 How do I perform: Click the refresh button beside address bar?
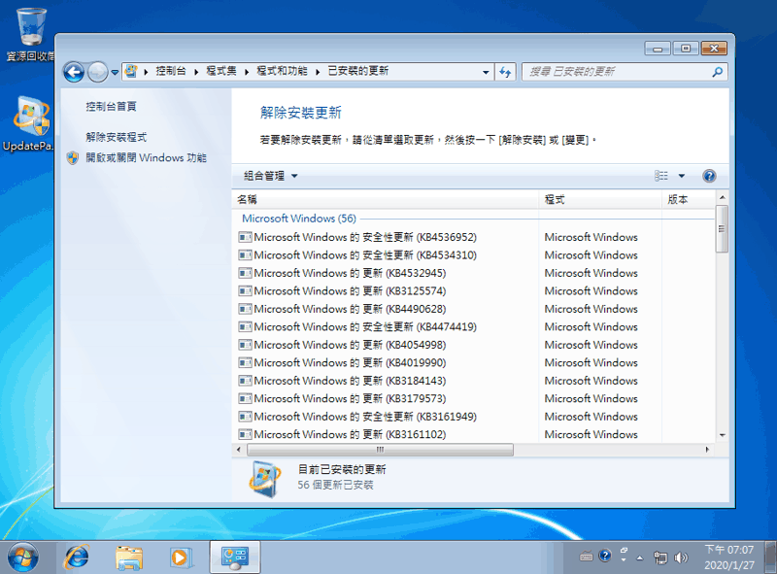[505, 72]
